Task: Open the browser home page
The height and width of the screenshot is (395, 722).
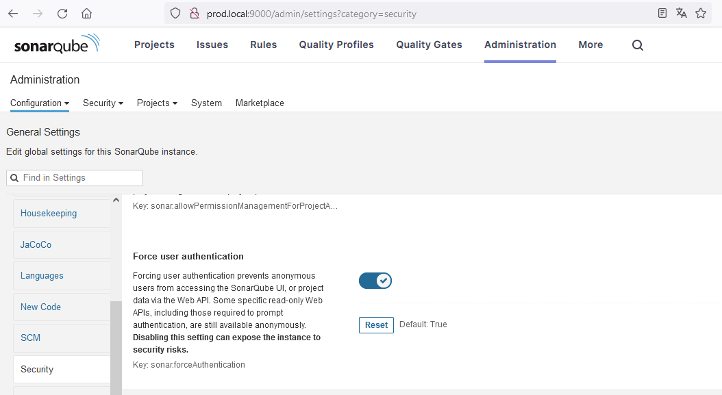Action: (86, 14)
